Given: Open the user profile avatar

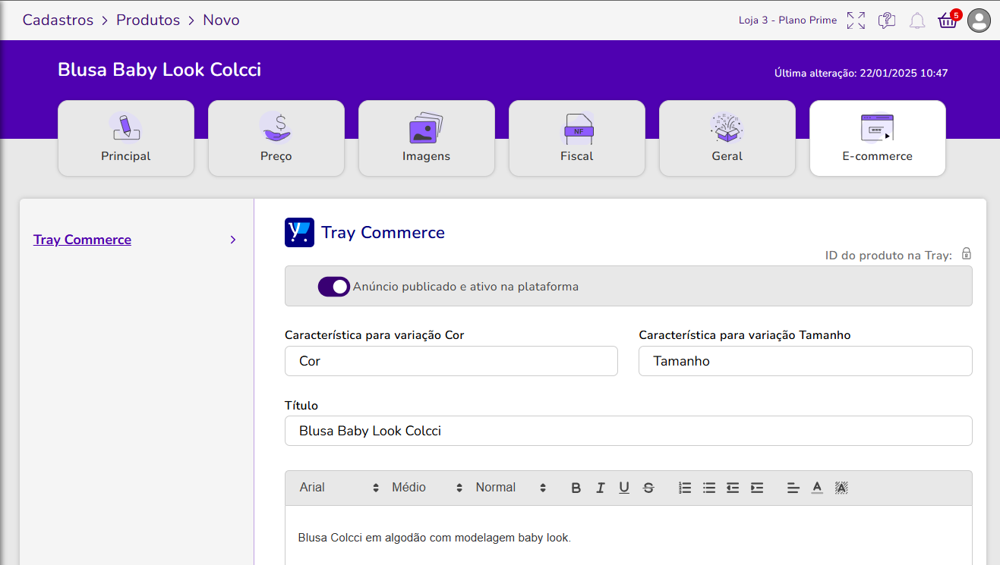Looking at the screenshot, I should 979,20.
